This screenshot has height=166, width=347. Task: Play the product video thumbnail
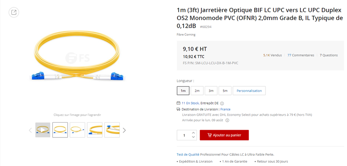[43, 130]
